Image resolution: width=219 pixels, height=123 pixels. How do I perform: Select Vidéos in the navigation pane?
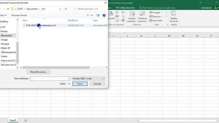pos(4,56)
